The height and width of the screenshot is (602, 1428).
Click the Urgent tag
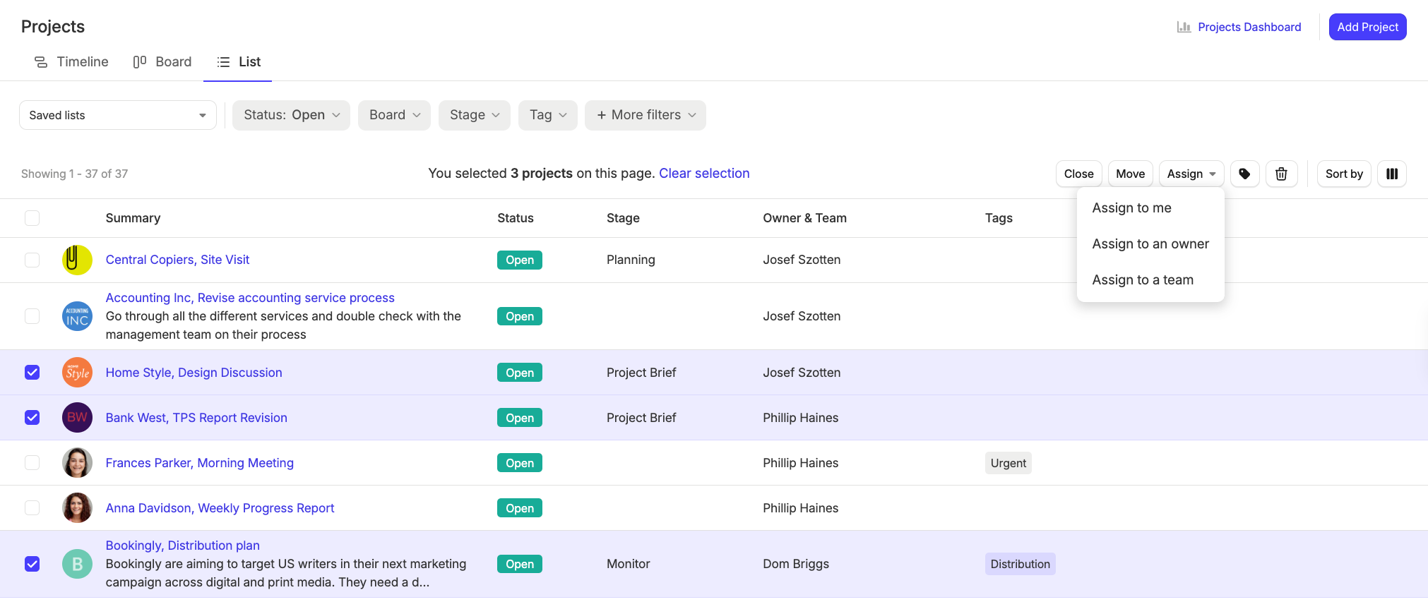coord(1008,463)
